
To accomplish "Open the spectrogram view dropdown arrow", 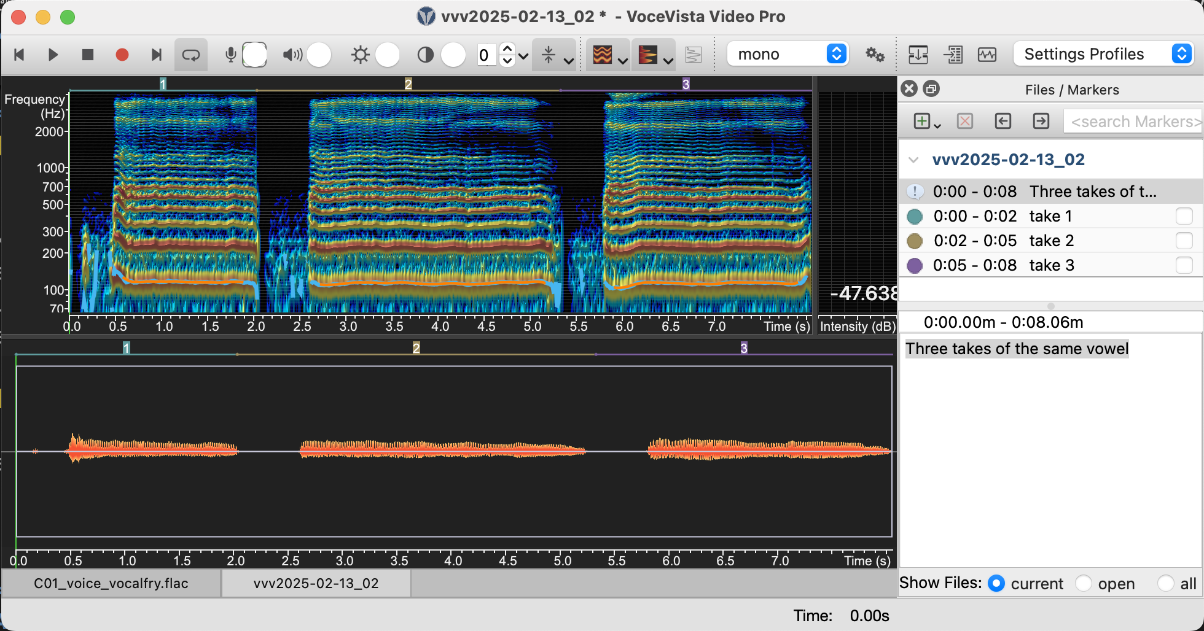I will (x=622, y=60).
